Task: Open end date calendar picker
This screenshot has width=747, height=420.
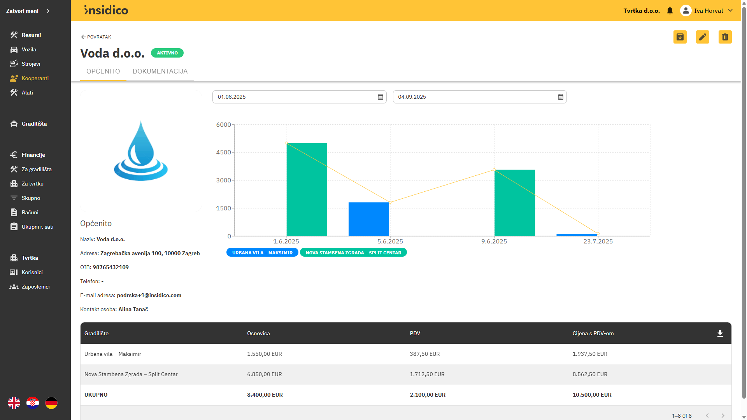Action: coord(561,97)
